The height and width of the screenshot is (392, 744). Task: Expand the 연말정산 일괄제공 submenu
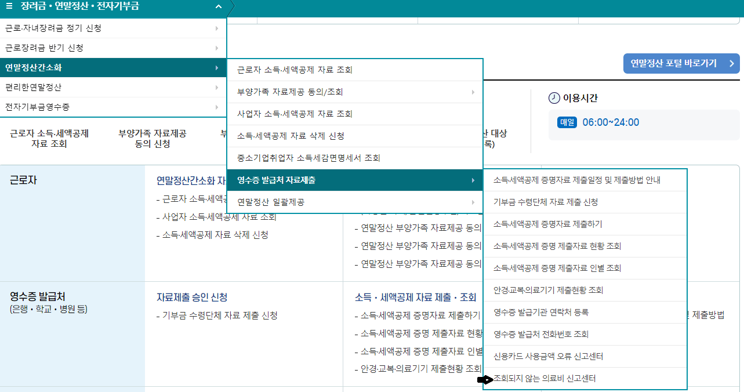click(x=355, y=203)
